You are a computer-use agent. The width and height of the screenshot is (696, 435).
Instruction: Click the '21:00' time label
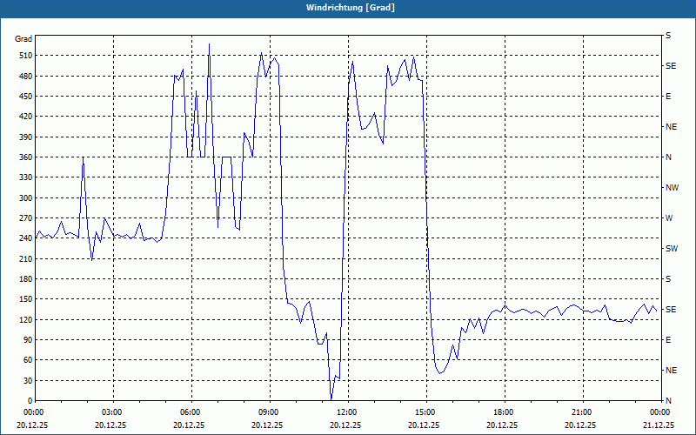[583, 412]
